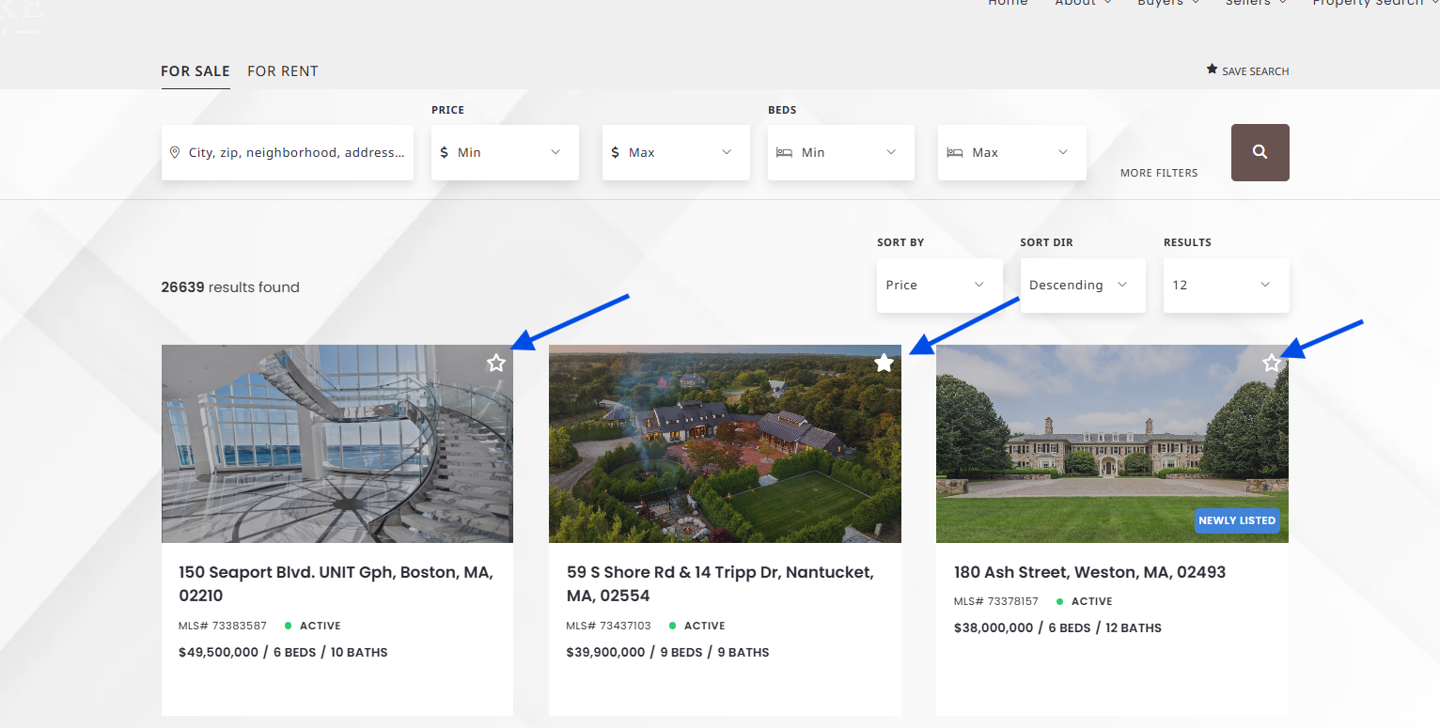The image size is (1440, 728).
Task: Click the Save Search link
Action: pos(1248,70)
